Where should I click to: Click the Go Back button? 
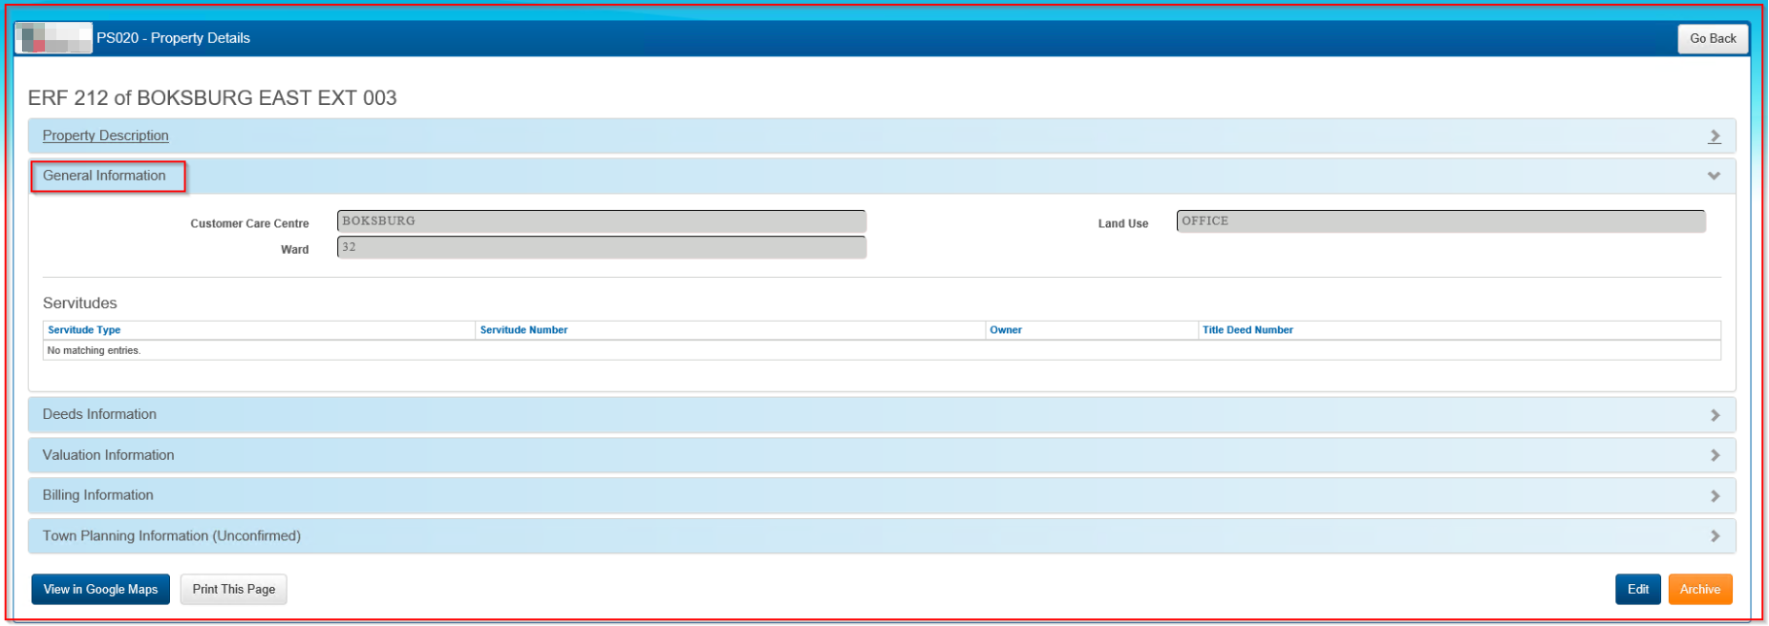click(1713, 38)
